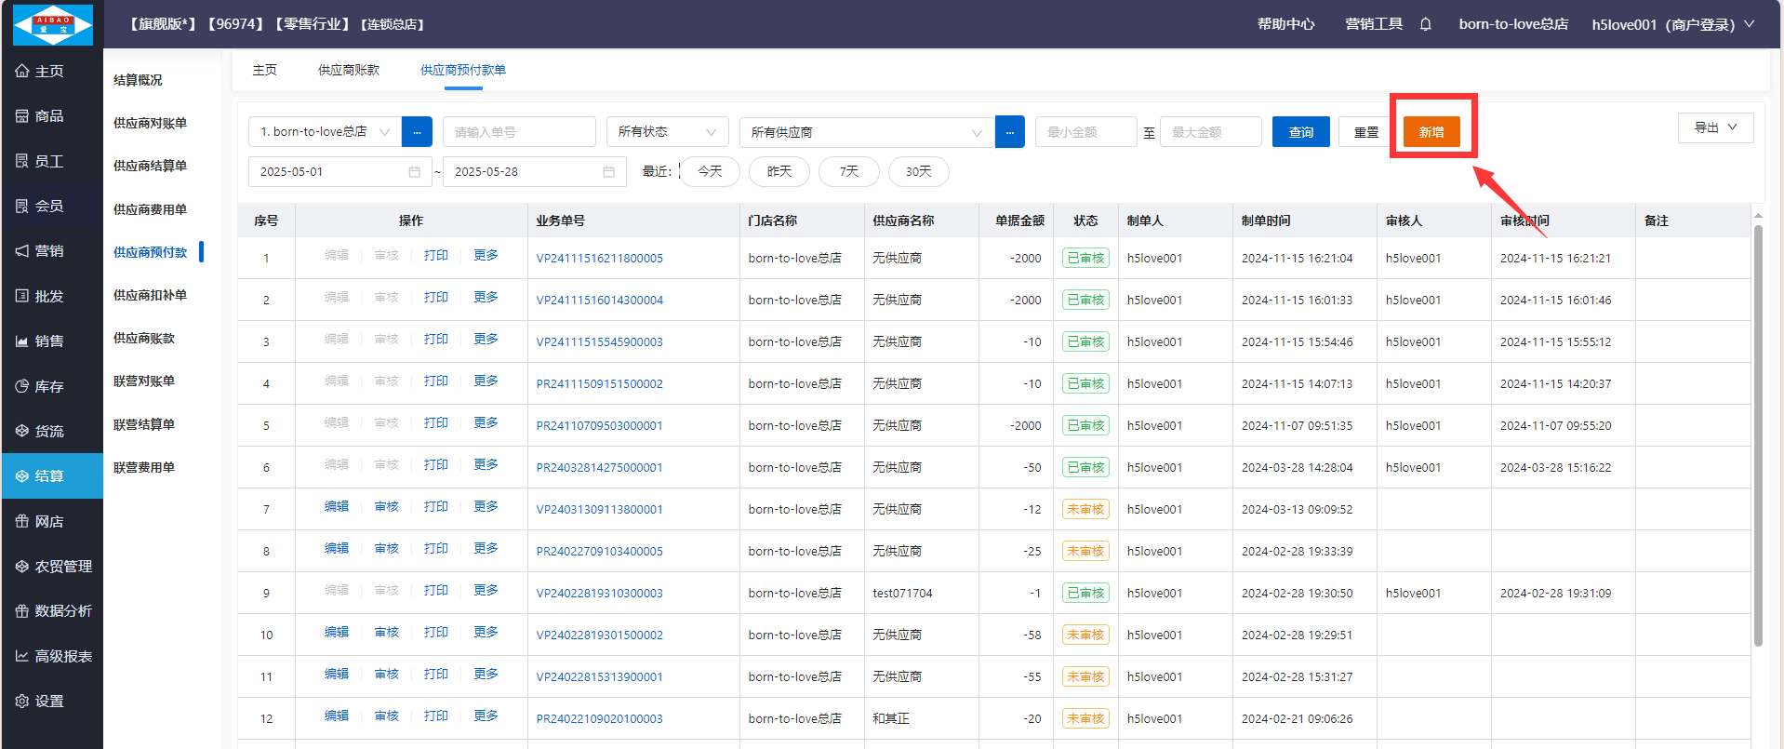Select 供应商结算单 in the submenu
This screenshot has width=1784, height=749.
[150, 166]
